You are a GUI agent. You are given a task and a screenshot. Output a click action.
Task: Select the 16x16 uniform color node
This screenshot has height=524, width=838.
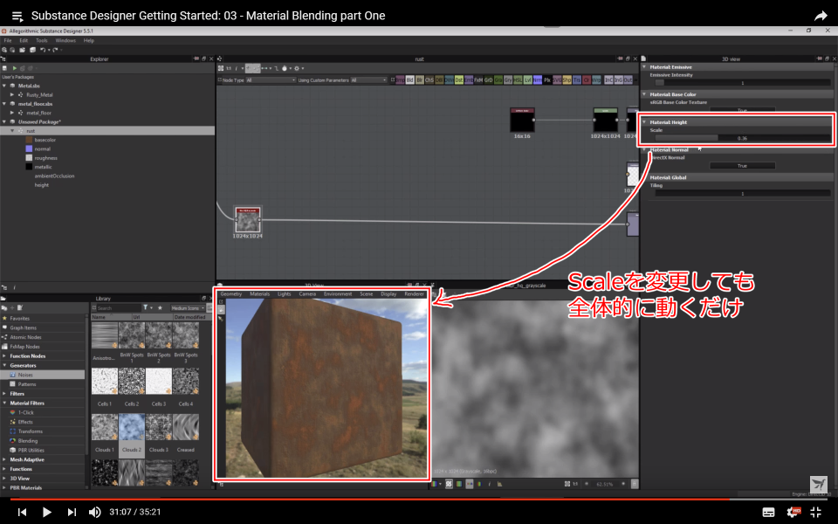click(x=522, y=120)
